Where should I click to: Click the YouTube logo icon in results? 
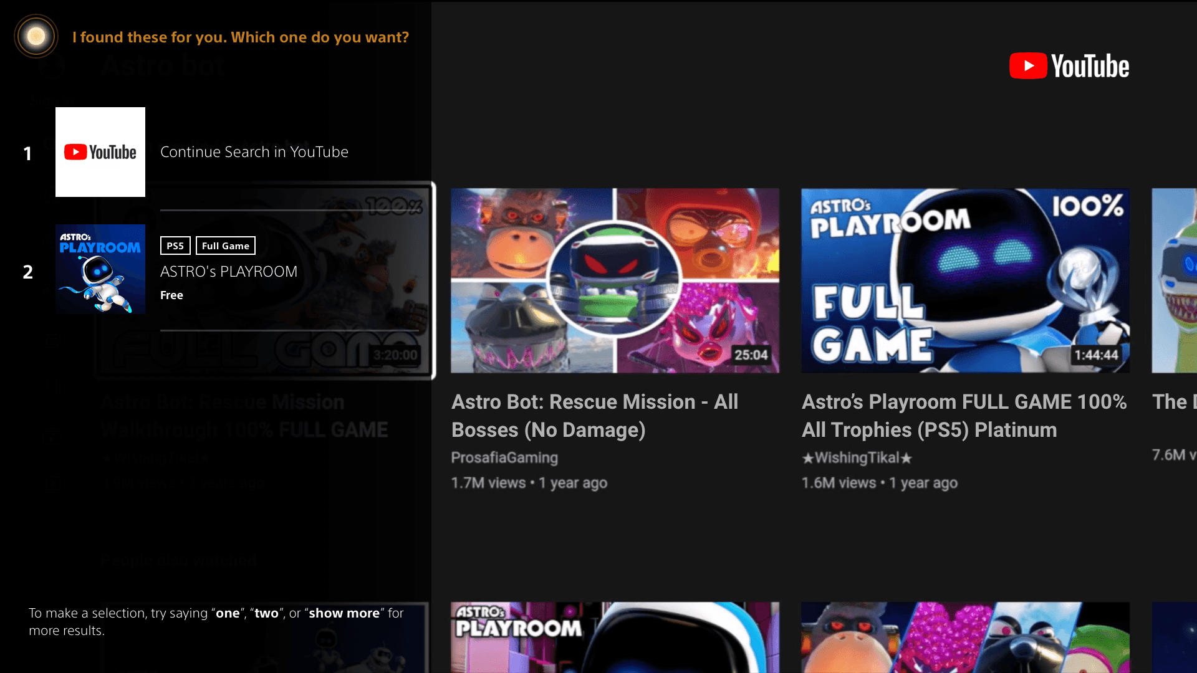coord(100,151)
